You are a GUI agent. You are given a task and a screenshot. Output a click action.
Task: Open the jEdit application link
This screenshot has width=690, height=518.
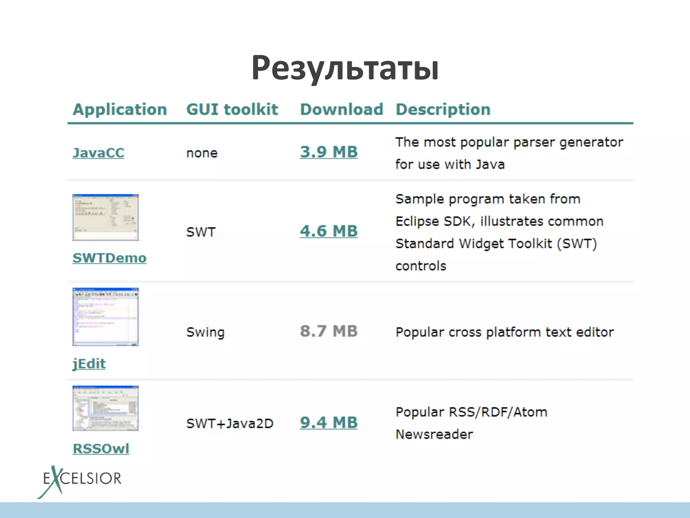tap(89, 364)
